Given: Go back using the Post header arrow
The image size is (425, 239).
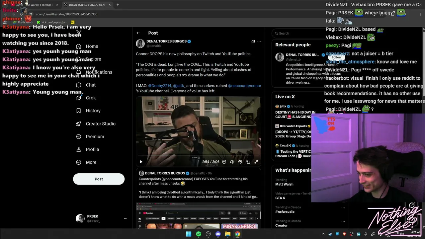Looking at the screenshot, I should point(138,33).
